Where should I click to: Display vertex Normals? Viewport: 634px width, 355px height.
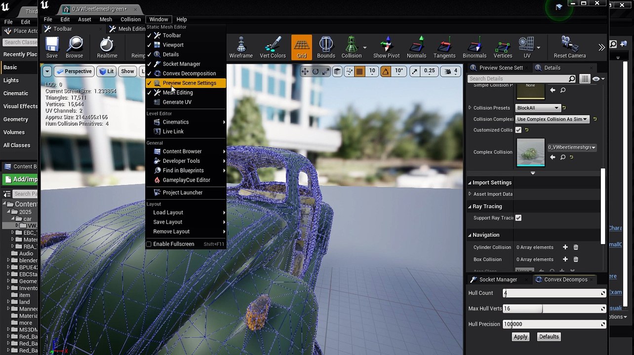click(x=416, y=48)
